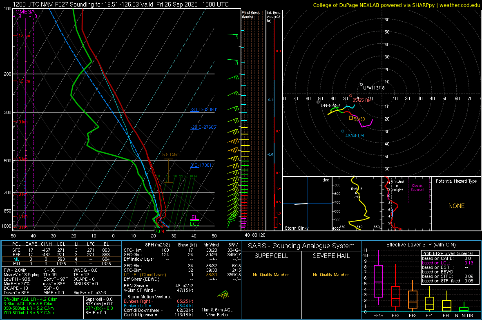Image resolution: width=482 pixels, height=320 pixels.
Task: Click the SARS - Sounding Analogue System header
Action: [301, 246]
